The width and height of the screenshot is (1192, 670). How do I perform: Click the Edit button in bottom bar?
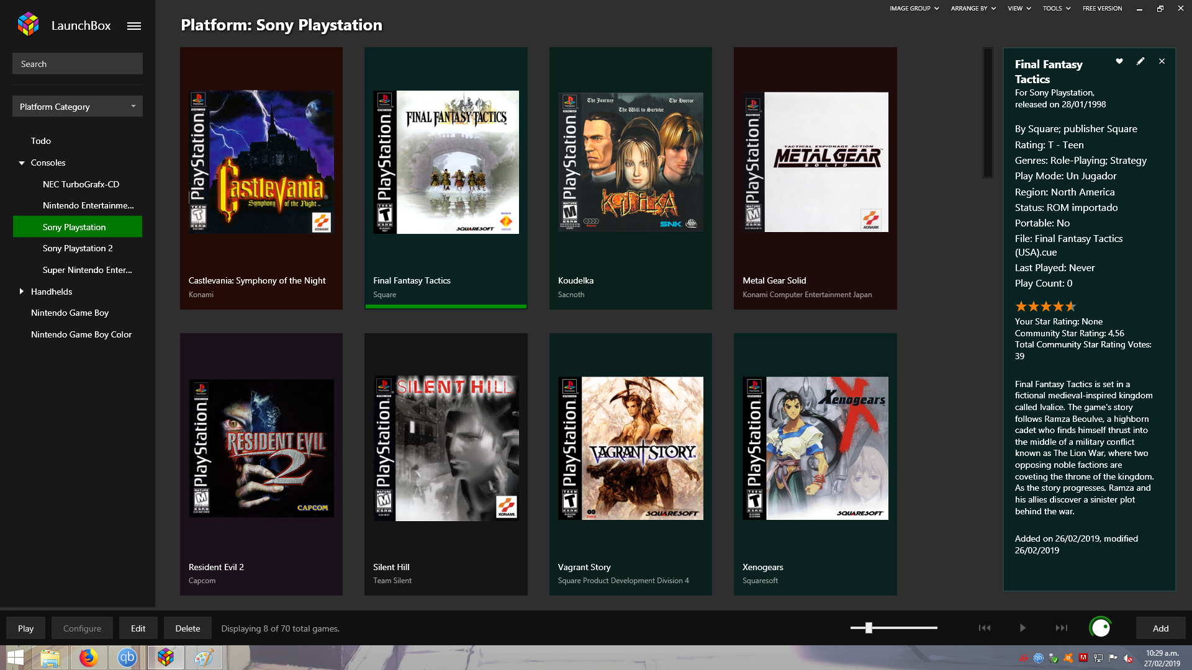[x=138, y=628]
